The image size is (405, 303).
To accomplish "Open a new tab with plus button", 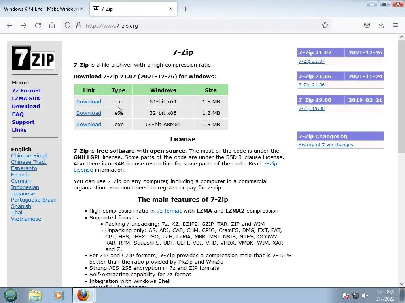I will point(186,9).
